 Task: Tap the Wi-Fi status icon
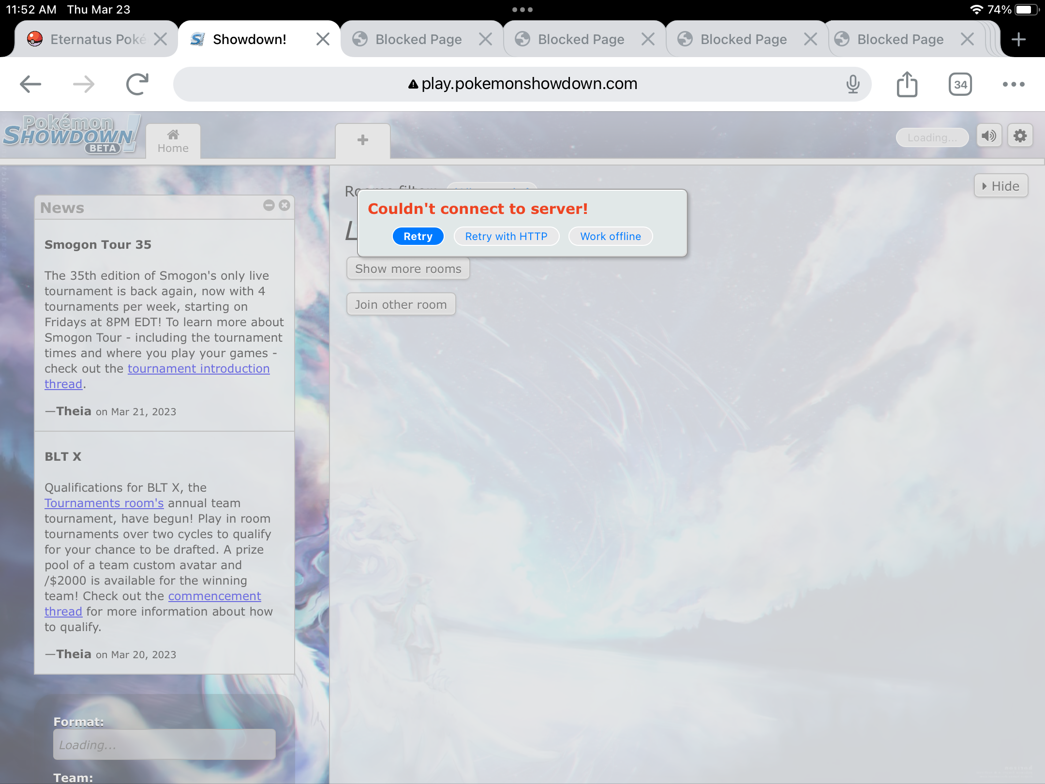click(976, 10)
